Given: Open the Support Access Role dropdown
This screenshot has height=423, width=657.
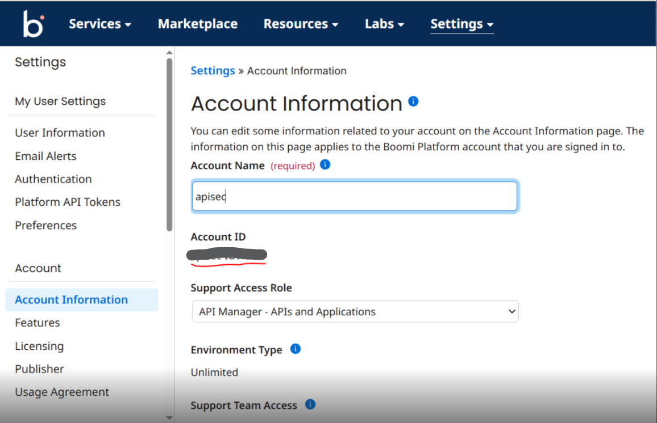Looking at the screenshot, I should 355,311.
